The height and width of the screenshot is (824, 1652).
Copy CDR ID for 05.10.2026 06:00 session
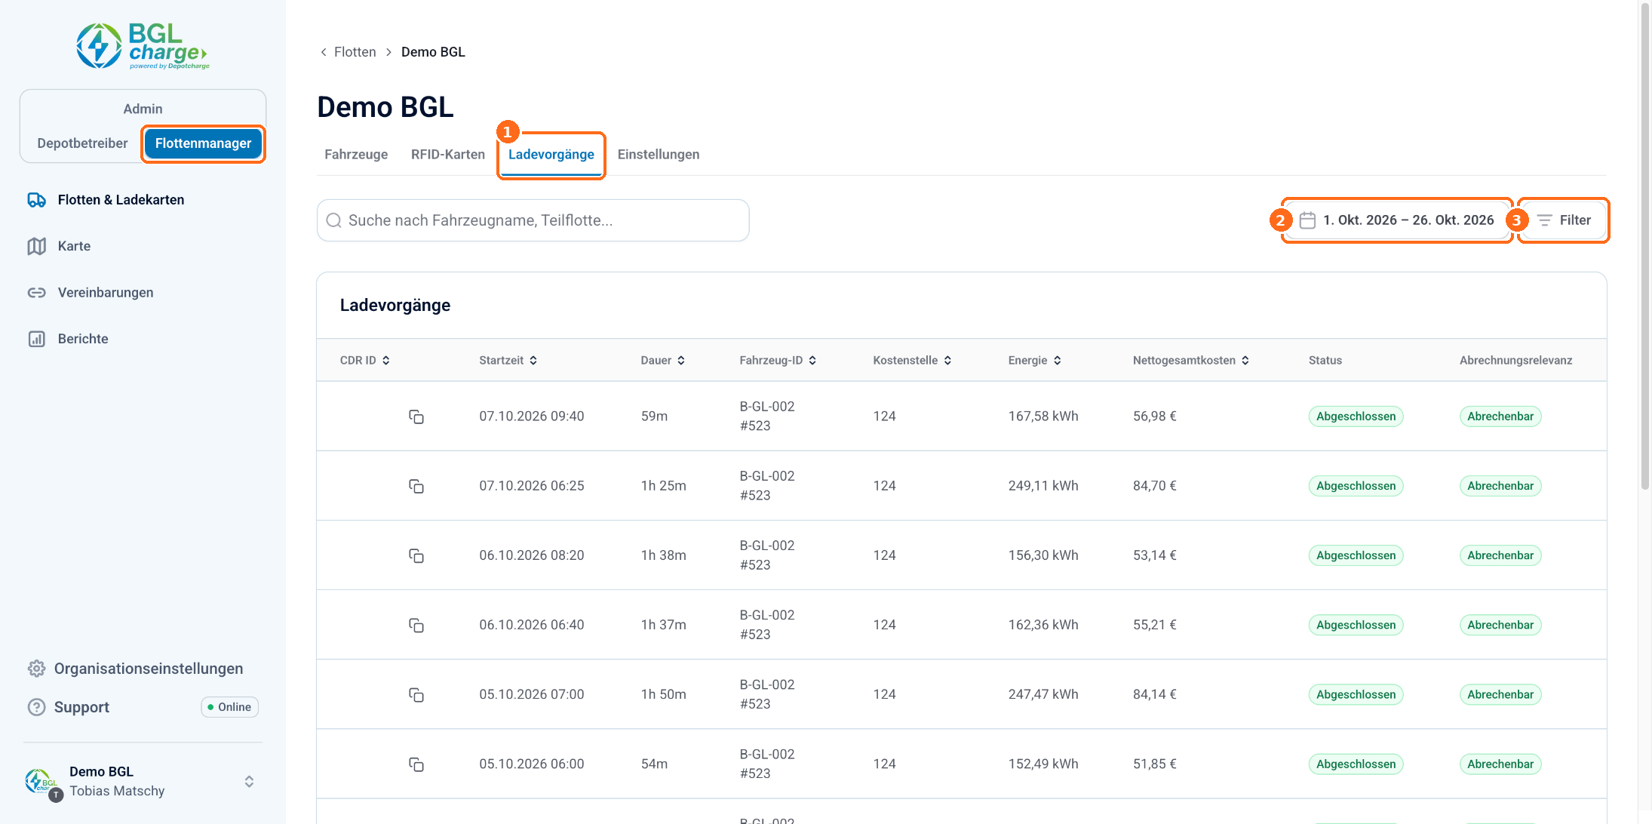[416, 764]
